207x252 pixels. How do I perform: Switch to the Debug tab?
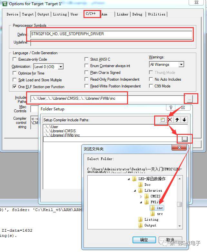coord(137,14)
